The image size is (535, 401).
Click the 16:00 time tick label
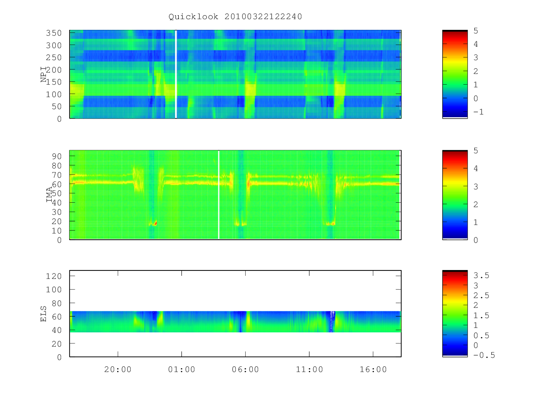coord(373,369)
